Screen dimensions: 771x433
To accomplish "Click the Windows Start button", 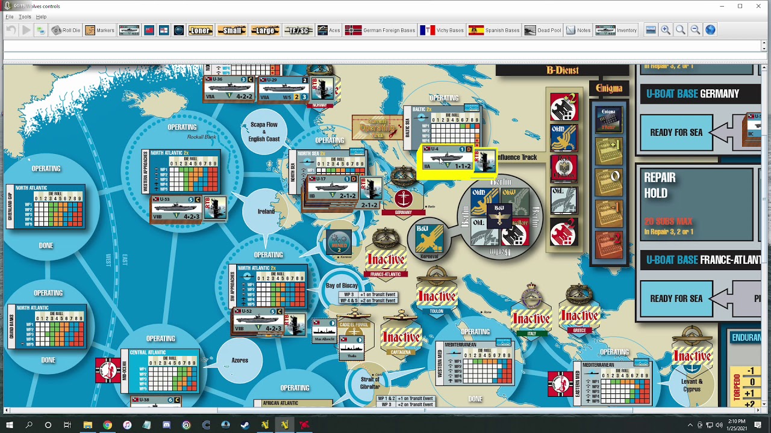I will pyautogui.click(x=10, y=425).
